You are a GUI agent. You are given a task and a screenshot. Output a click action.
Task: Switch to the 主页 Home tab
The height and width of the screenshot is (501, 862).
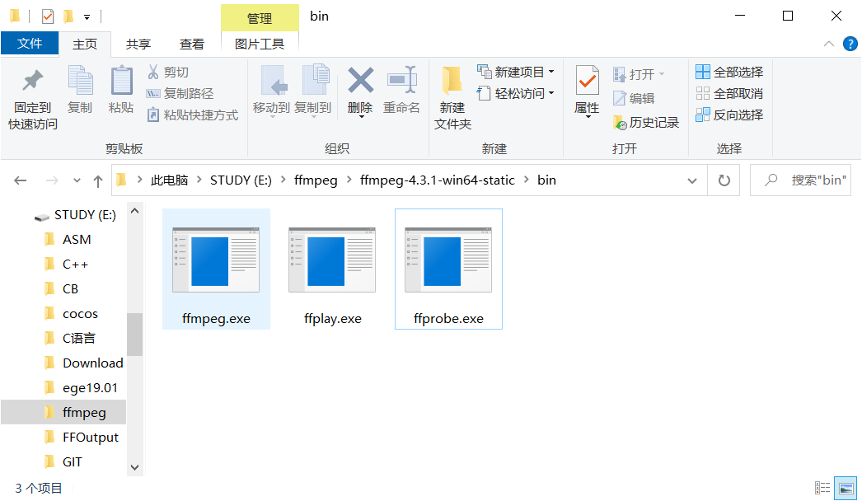click(x=85, y=44)
